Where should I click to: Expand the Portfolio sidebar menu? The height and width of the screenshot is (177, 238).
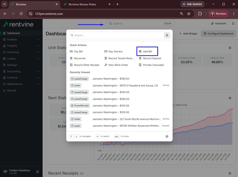point(21,40)
